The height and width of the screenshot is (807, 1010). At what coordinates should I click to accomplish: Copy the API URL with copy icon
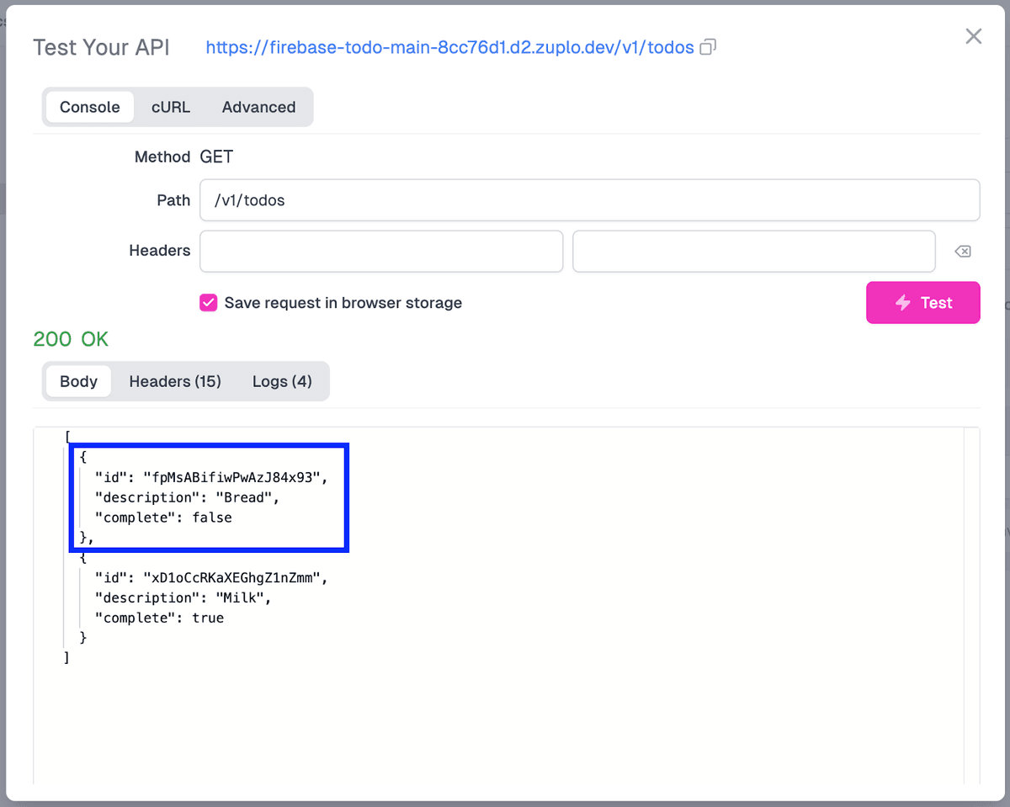coord(708,47)
